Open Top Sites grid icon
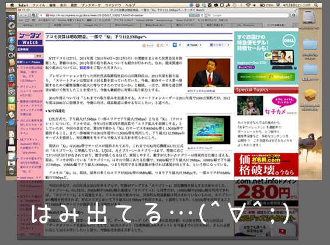This screenshot has width=330, height=245. [33, 20]
